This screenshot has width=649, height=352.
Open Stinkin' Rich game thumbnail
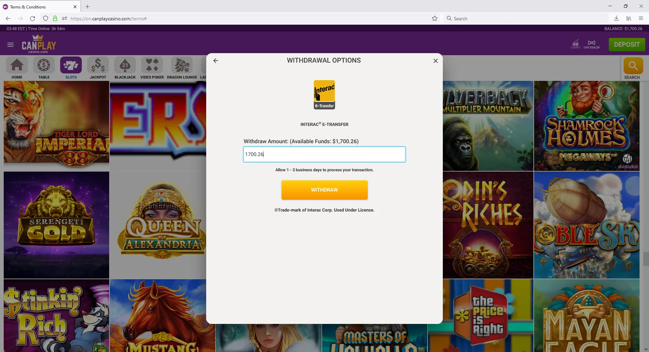click(x=56, y=315)
